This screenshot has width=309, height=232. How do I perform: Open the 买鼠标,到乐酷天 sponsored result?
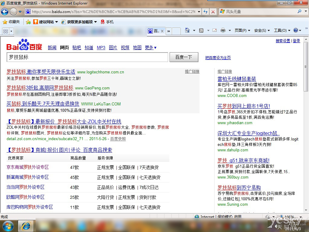click(x=43, y=104)
